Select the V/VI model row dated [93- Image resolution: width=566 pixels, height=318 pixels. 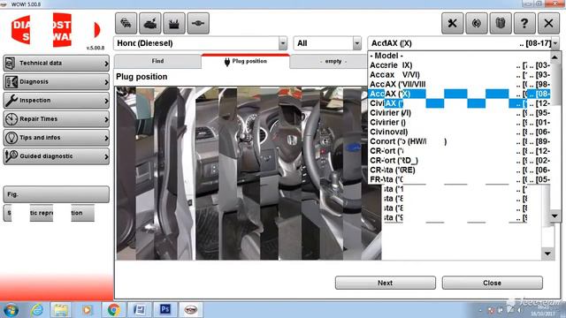tap(459, 74)
